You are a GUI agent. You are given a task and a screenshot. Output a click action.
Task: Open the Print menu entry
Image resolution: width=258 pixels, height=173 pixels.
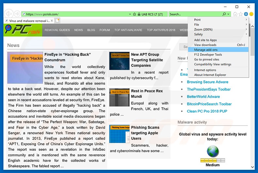pyautogui.click(x=218, y=20)
